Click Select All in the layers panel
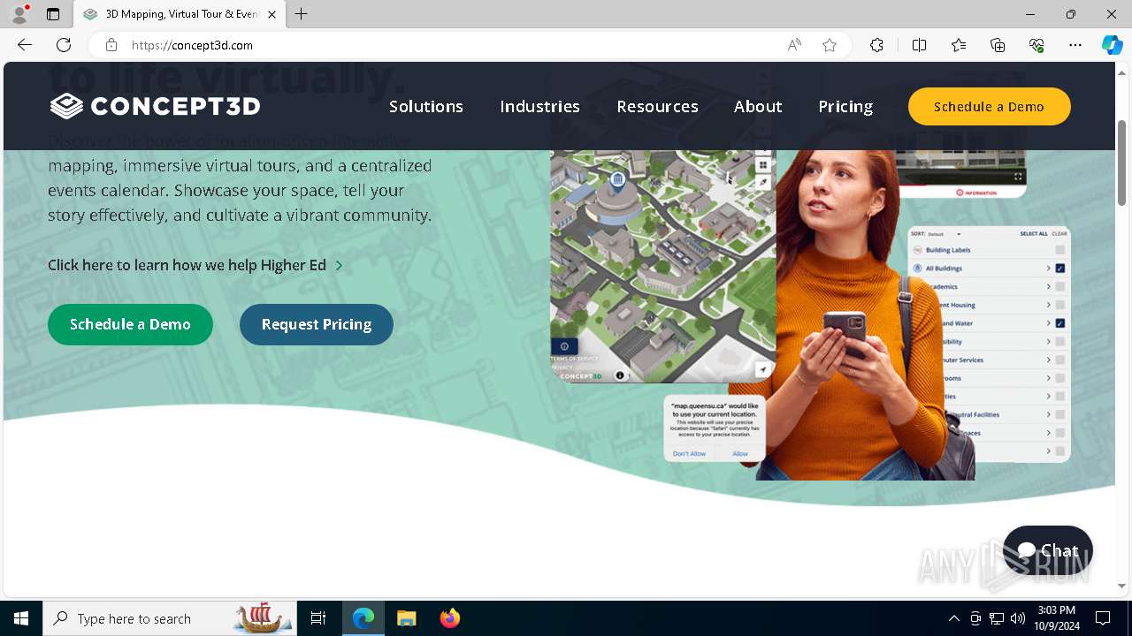The width and height of the screenshot is (1132, 636). pyautogui.click(x=1033, y=234)
